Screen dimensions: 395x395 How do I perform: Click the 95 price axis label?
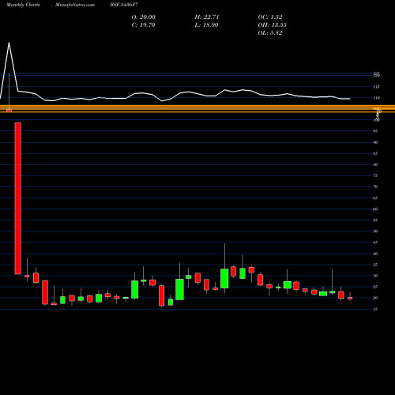click(x=375, y=131)
